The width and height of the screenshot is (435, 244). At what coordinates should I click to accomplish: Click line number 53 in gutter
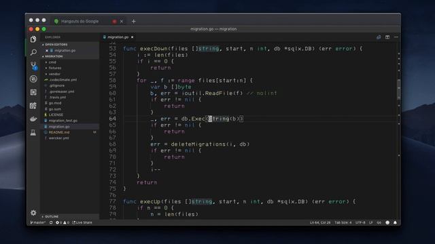[112, 49]
